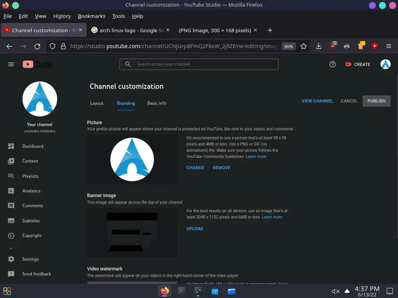Close the PNG Image tab
Screen dimensions: 398x298
[255, 30]
